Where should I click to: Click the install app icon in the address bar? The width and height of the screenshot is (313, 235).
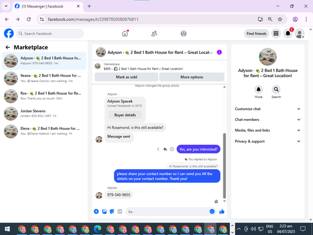coord(260,19)
